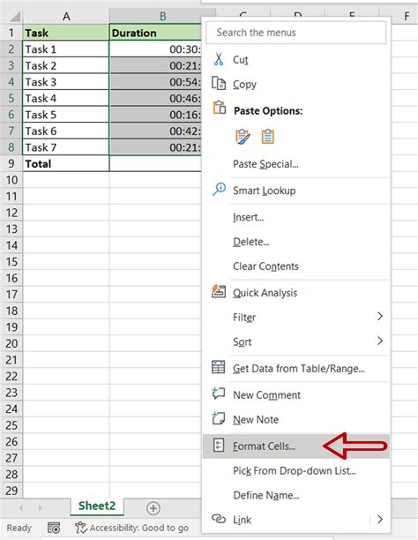Expand the Sort submenu arrow
418x540 pixels.
tap(380, 341)
